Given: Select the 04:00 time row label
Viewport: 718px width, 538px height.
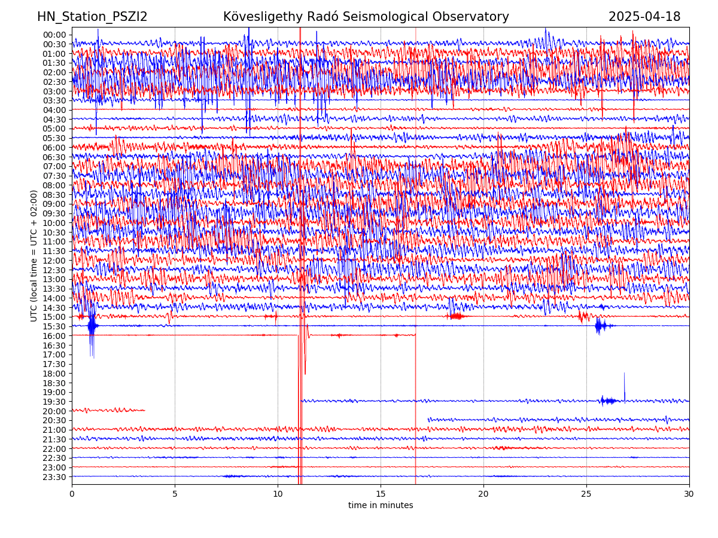Looking at the screenshot, I should pyautogui.click(x=54, y=110).
